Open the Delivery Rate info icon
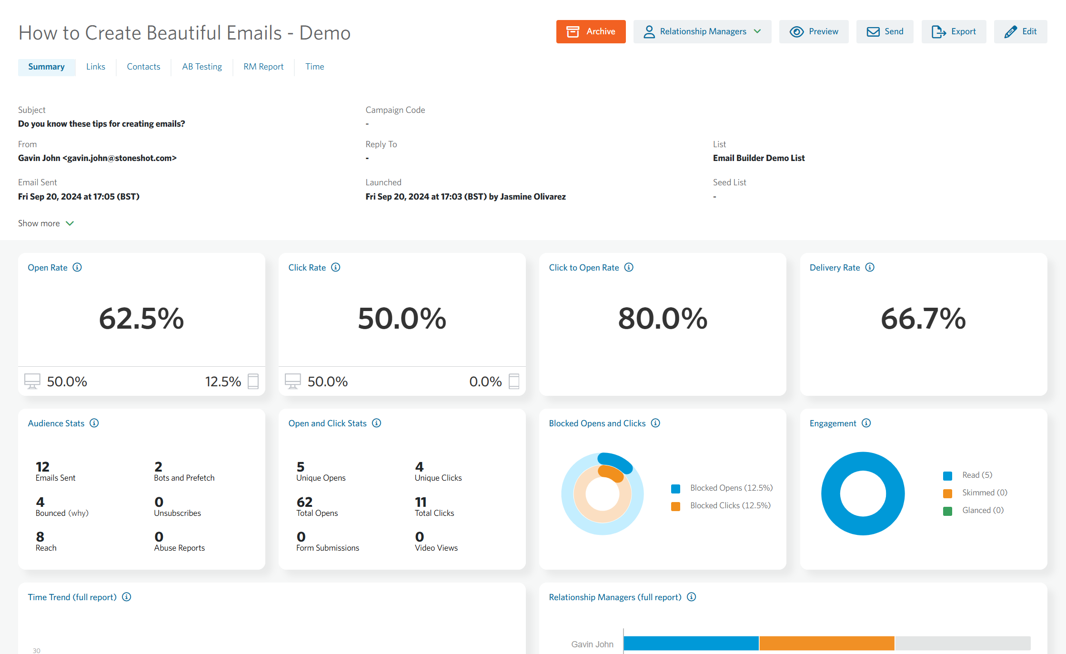 pyautogui.click(x=870, y=267)
